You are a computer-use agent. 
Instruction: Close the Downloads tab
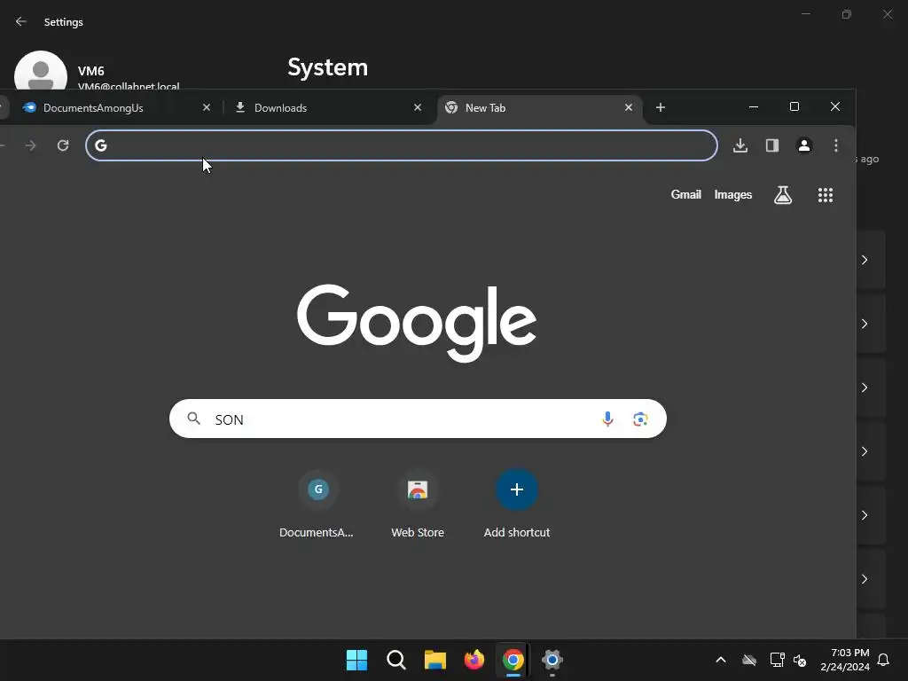pyautogui.click(x=418, y=107)
